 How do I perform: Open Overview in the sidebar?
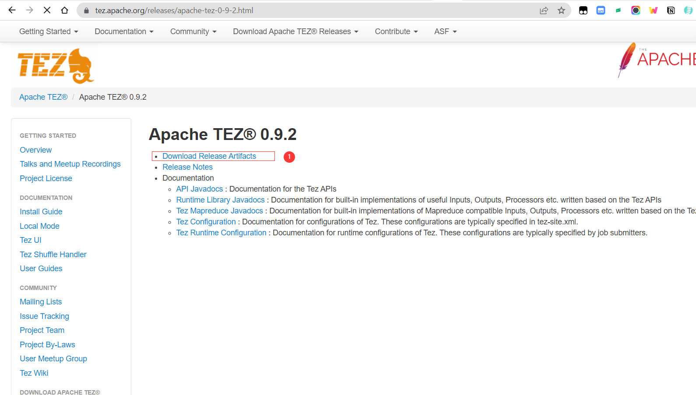point(35,150)
